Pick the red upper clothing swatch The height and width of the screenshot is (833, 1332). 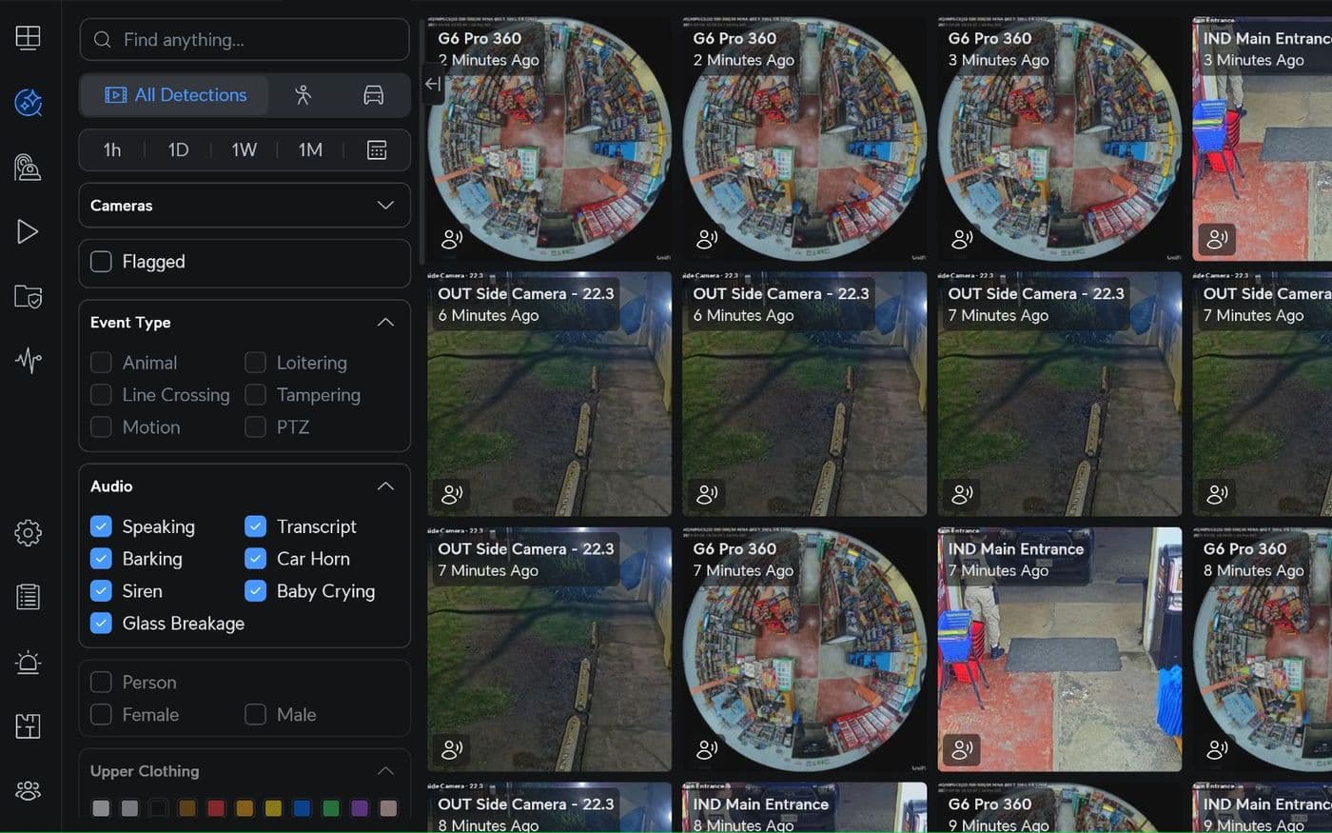tap(216, 808)
